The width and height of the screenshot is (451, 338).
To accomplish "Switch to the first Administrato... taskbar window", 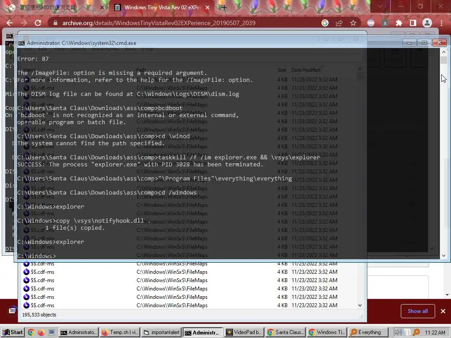I will pyautogui.click(x=78, y=332).
